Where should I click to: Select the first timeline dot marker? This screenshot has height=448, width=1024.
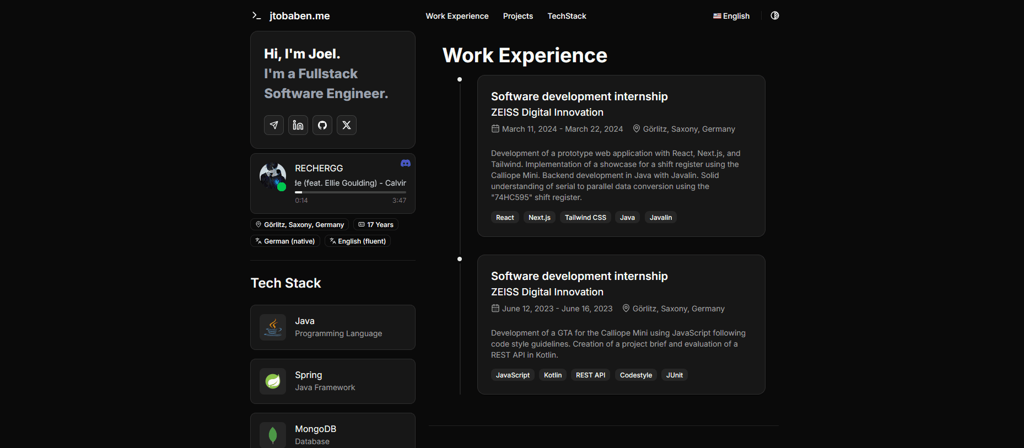[x=460, y=79]
